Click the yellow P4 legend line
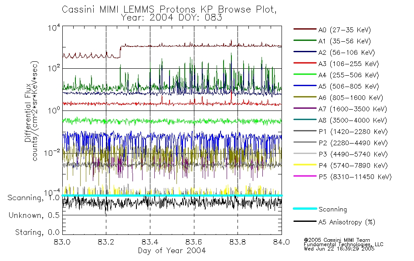The width and height of the screenshot is (414, 261). click(x=305, y=165)
